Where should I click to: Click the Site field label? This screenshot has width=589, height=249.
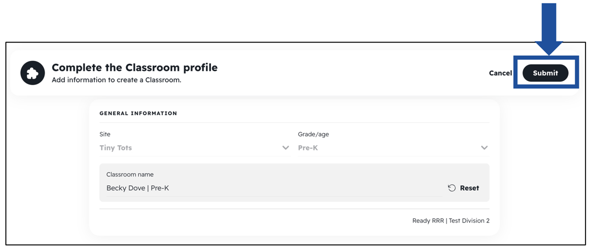point(105,134)
